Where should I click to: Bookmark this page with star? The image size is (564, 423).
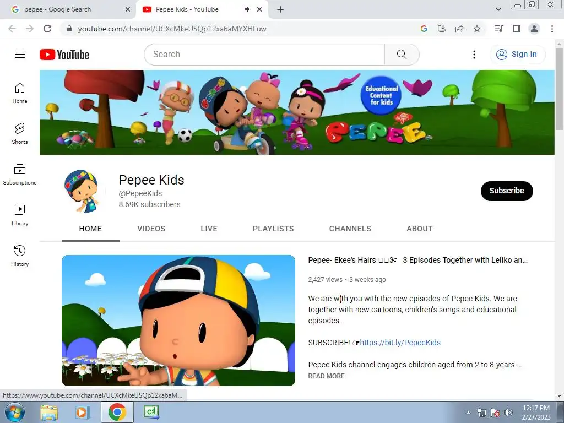477,29
